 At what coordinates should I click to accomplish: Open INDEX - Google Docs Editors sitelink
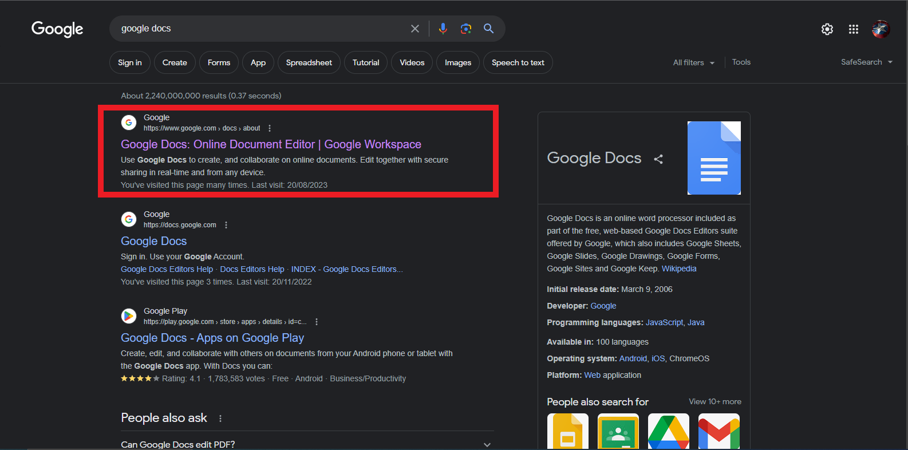347,269
